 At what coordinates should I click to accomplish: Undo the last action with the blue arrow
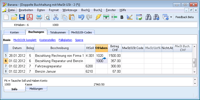click(x=81, y=17)
